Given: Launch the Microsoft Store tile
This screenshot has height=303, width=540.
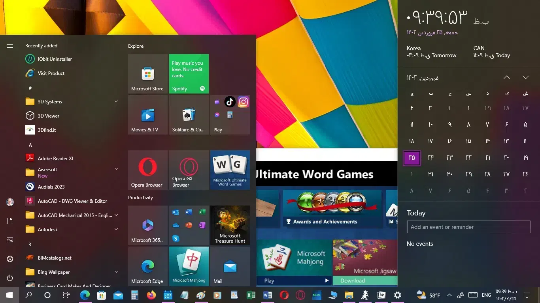Looking at the screenshot, I should (147, 74).
